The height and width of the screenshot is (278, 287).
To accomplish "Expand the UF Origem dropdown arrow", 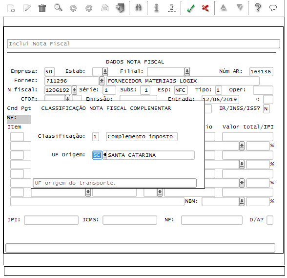I will point(104,155).
